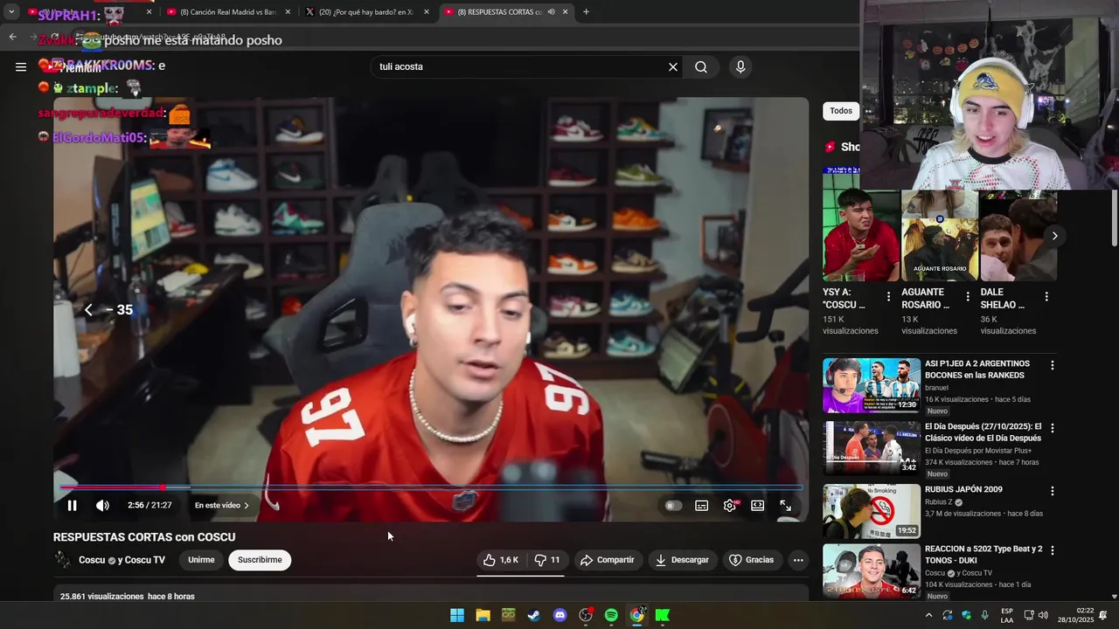Open the player settings gear
The image size is (1119, 629).
[x=730, y=506]
